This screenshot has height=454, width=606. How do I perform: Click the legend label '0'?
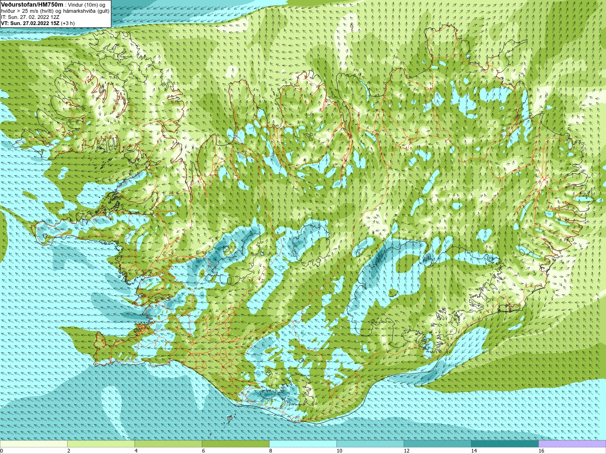(x=1, y=451)
